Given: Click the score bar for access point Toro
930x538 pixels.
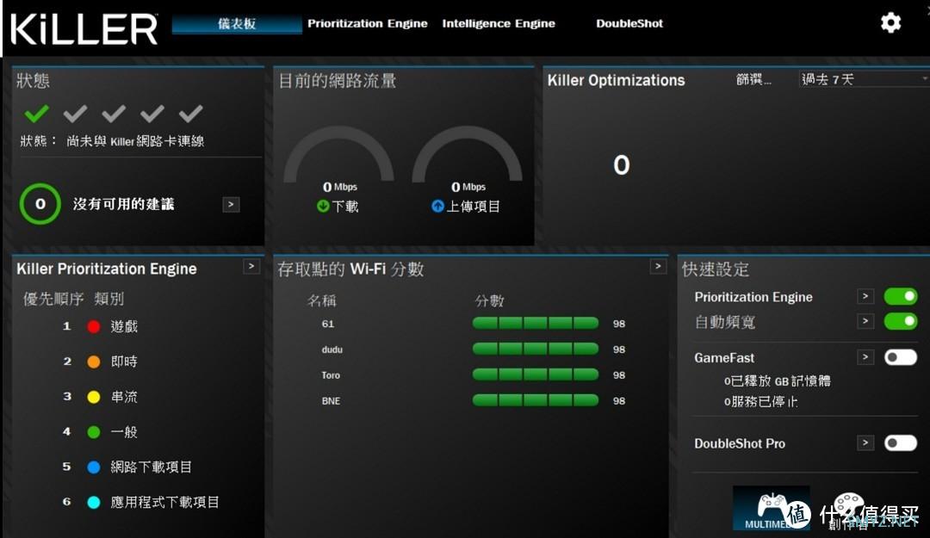Looking at the screenshot, I should pyautogui.click(x=536, y=375).
